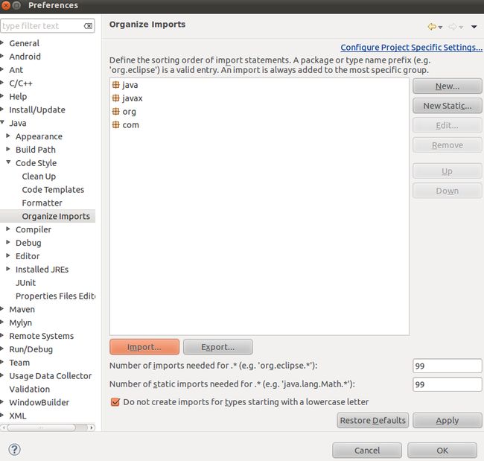Select the com package icon entry
Screen dimensions: 484x461
[115, 124]
